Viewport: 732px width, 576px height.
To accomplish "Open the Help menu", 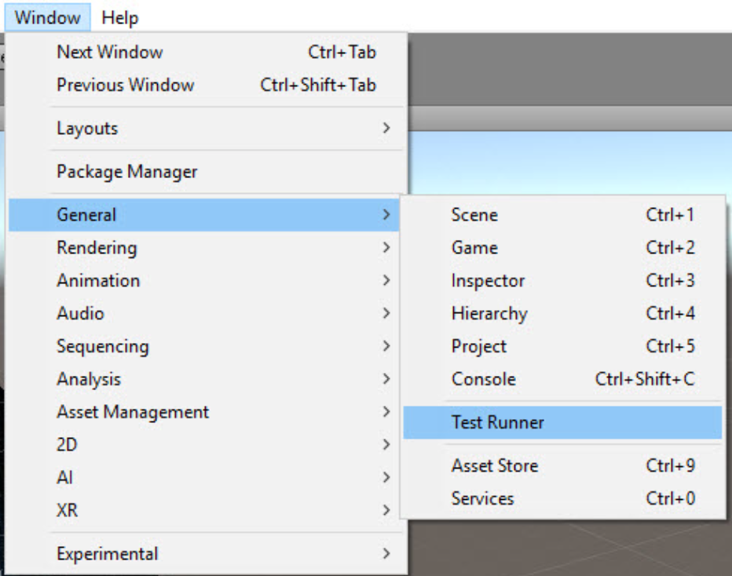I will 120,17.
